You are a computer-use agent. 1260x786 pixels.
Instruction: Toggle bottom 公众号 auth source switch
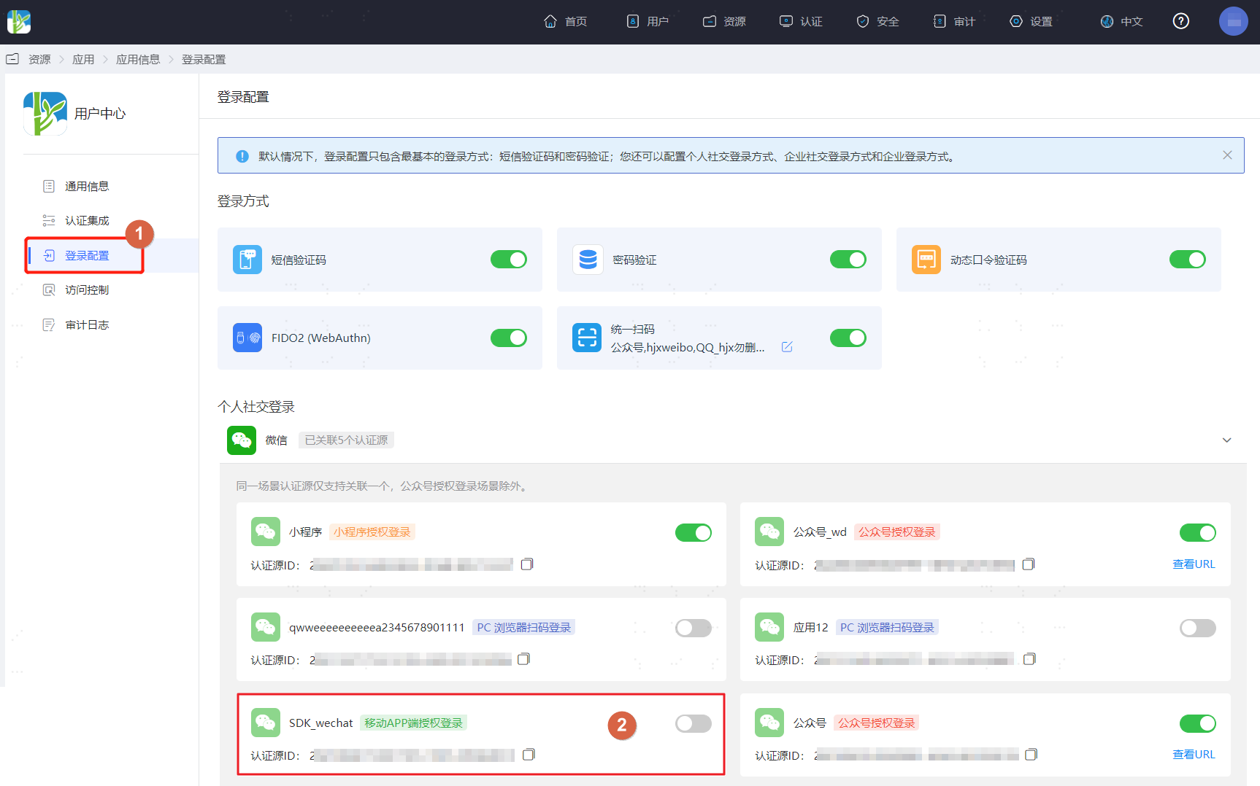point(1198,723)
